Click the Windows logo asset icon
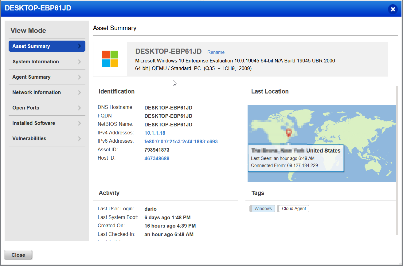The width and height of the screenshot is (403, 266). coord(110,59)
